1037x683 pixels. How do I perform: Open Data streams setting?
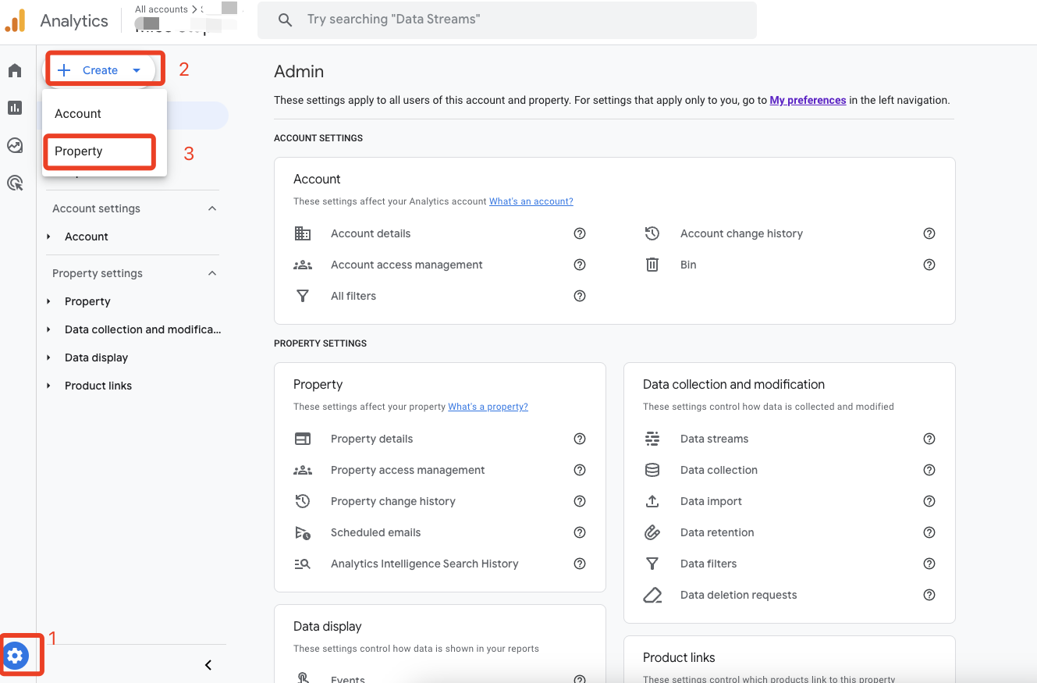pos(714,439)
